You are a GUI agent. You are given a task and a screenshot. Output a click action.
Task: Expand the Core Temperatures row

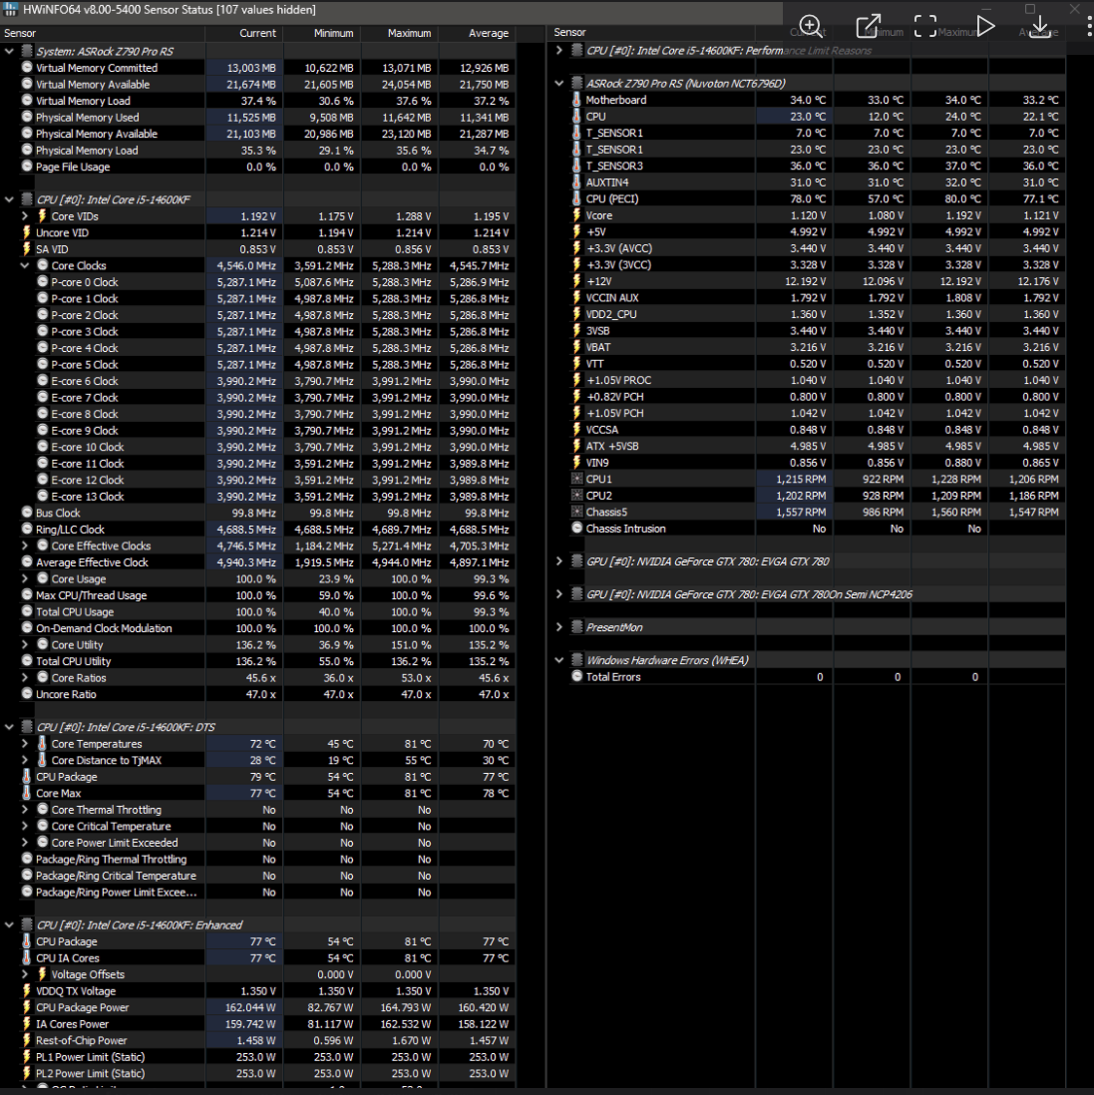(25, 744)
